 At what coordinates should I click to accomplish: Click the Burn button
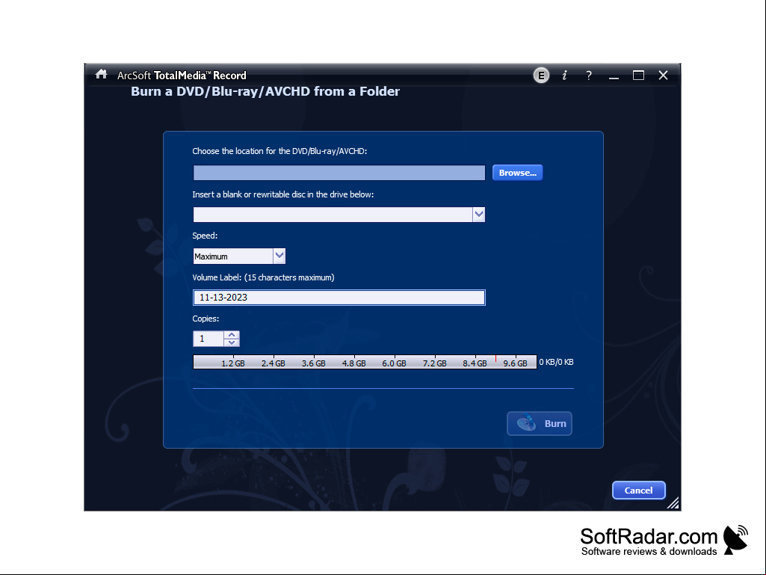[x=540, y=423]
